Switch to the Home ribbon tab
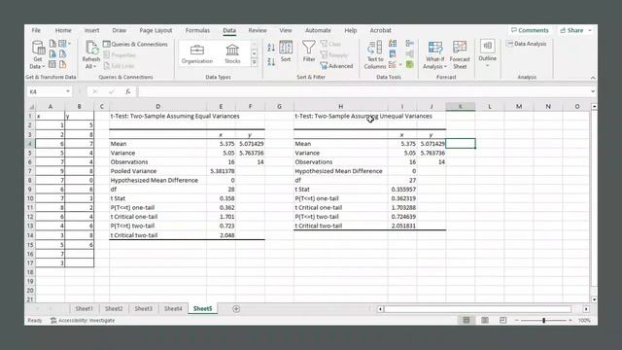The image size is (622, 350). click(63, 30)
